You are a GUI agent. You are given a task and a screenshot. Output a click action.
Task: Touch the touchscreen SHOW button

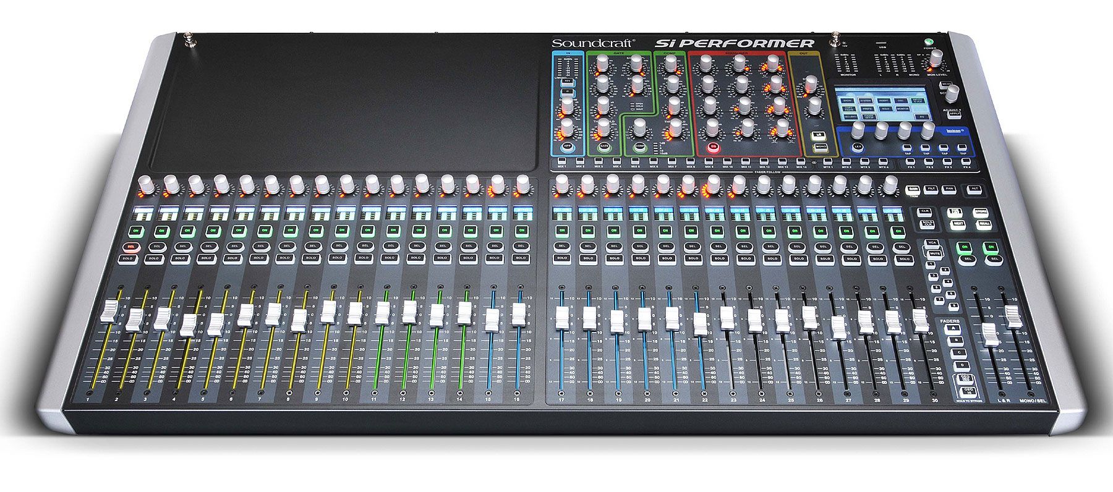click(847, 101)
